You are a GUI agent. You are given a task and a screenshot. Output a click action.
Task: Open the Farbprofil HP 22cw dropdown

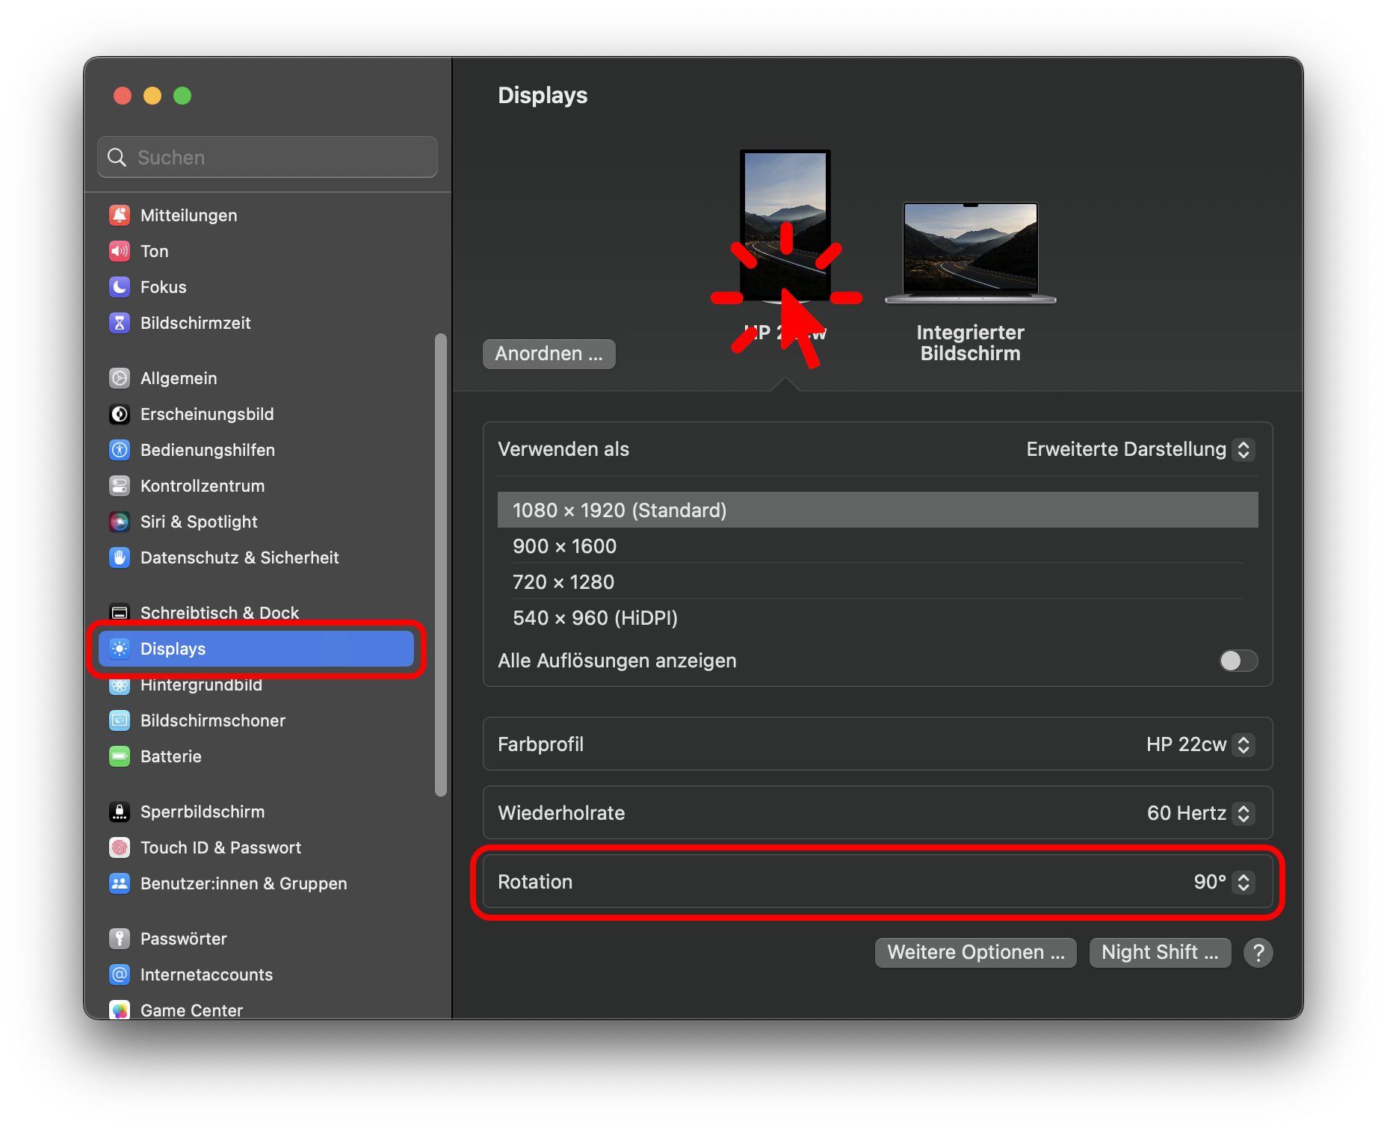pyautogui.click(x=1197, y=744)
